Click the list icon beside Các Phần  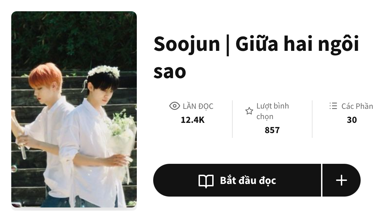point(333,106)
